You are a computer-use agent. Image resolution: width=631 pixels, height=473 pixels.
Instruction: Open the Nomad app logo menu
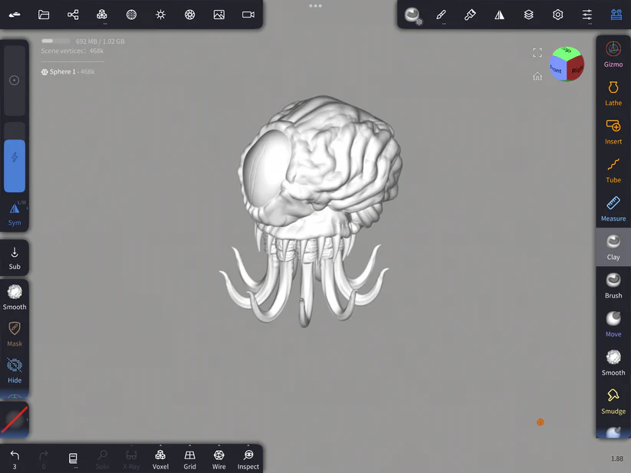(x=15, y=15)
